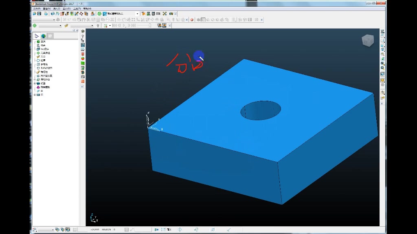The height and width of the screenshot is (234, 417).
Task: Open the calculator icon in main toolbar
Action: point(153,13)
